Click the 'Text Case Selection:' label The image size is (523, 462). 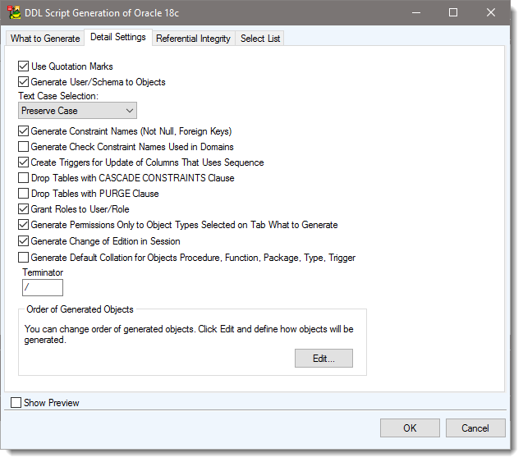(58, 96)
